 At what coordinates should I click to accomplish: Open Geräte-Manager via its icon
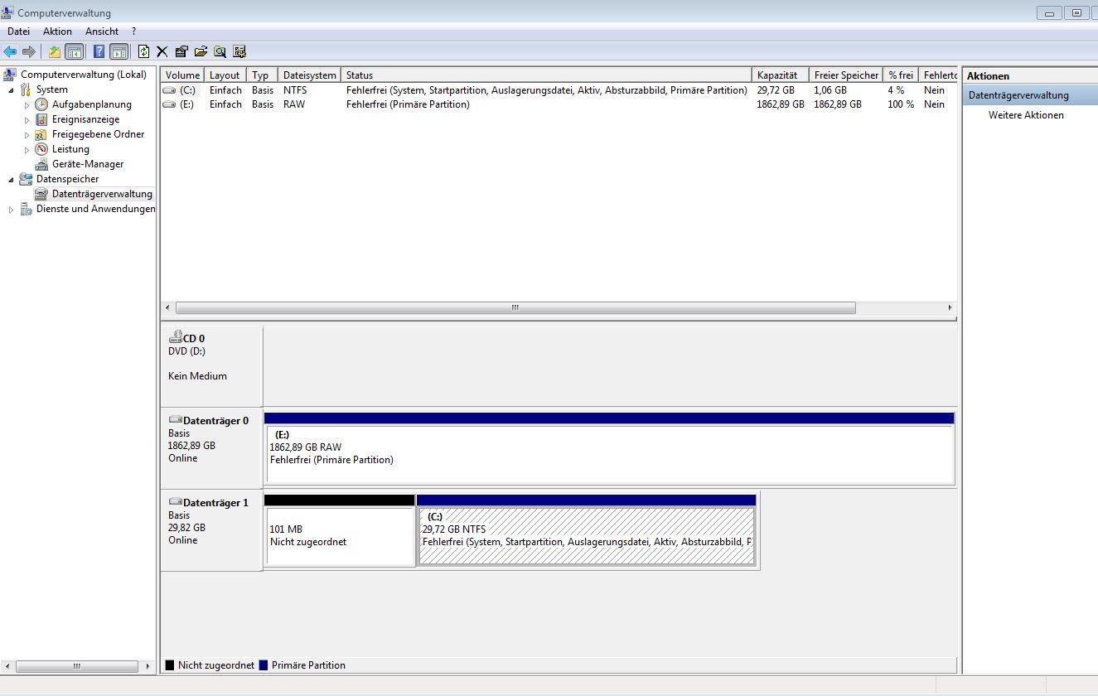tap(41, 164)
